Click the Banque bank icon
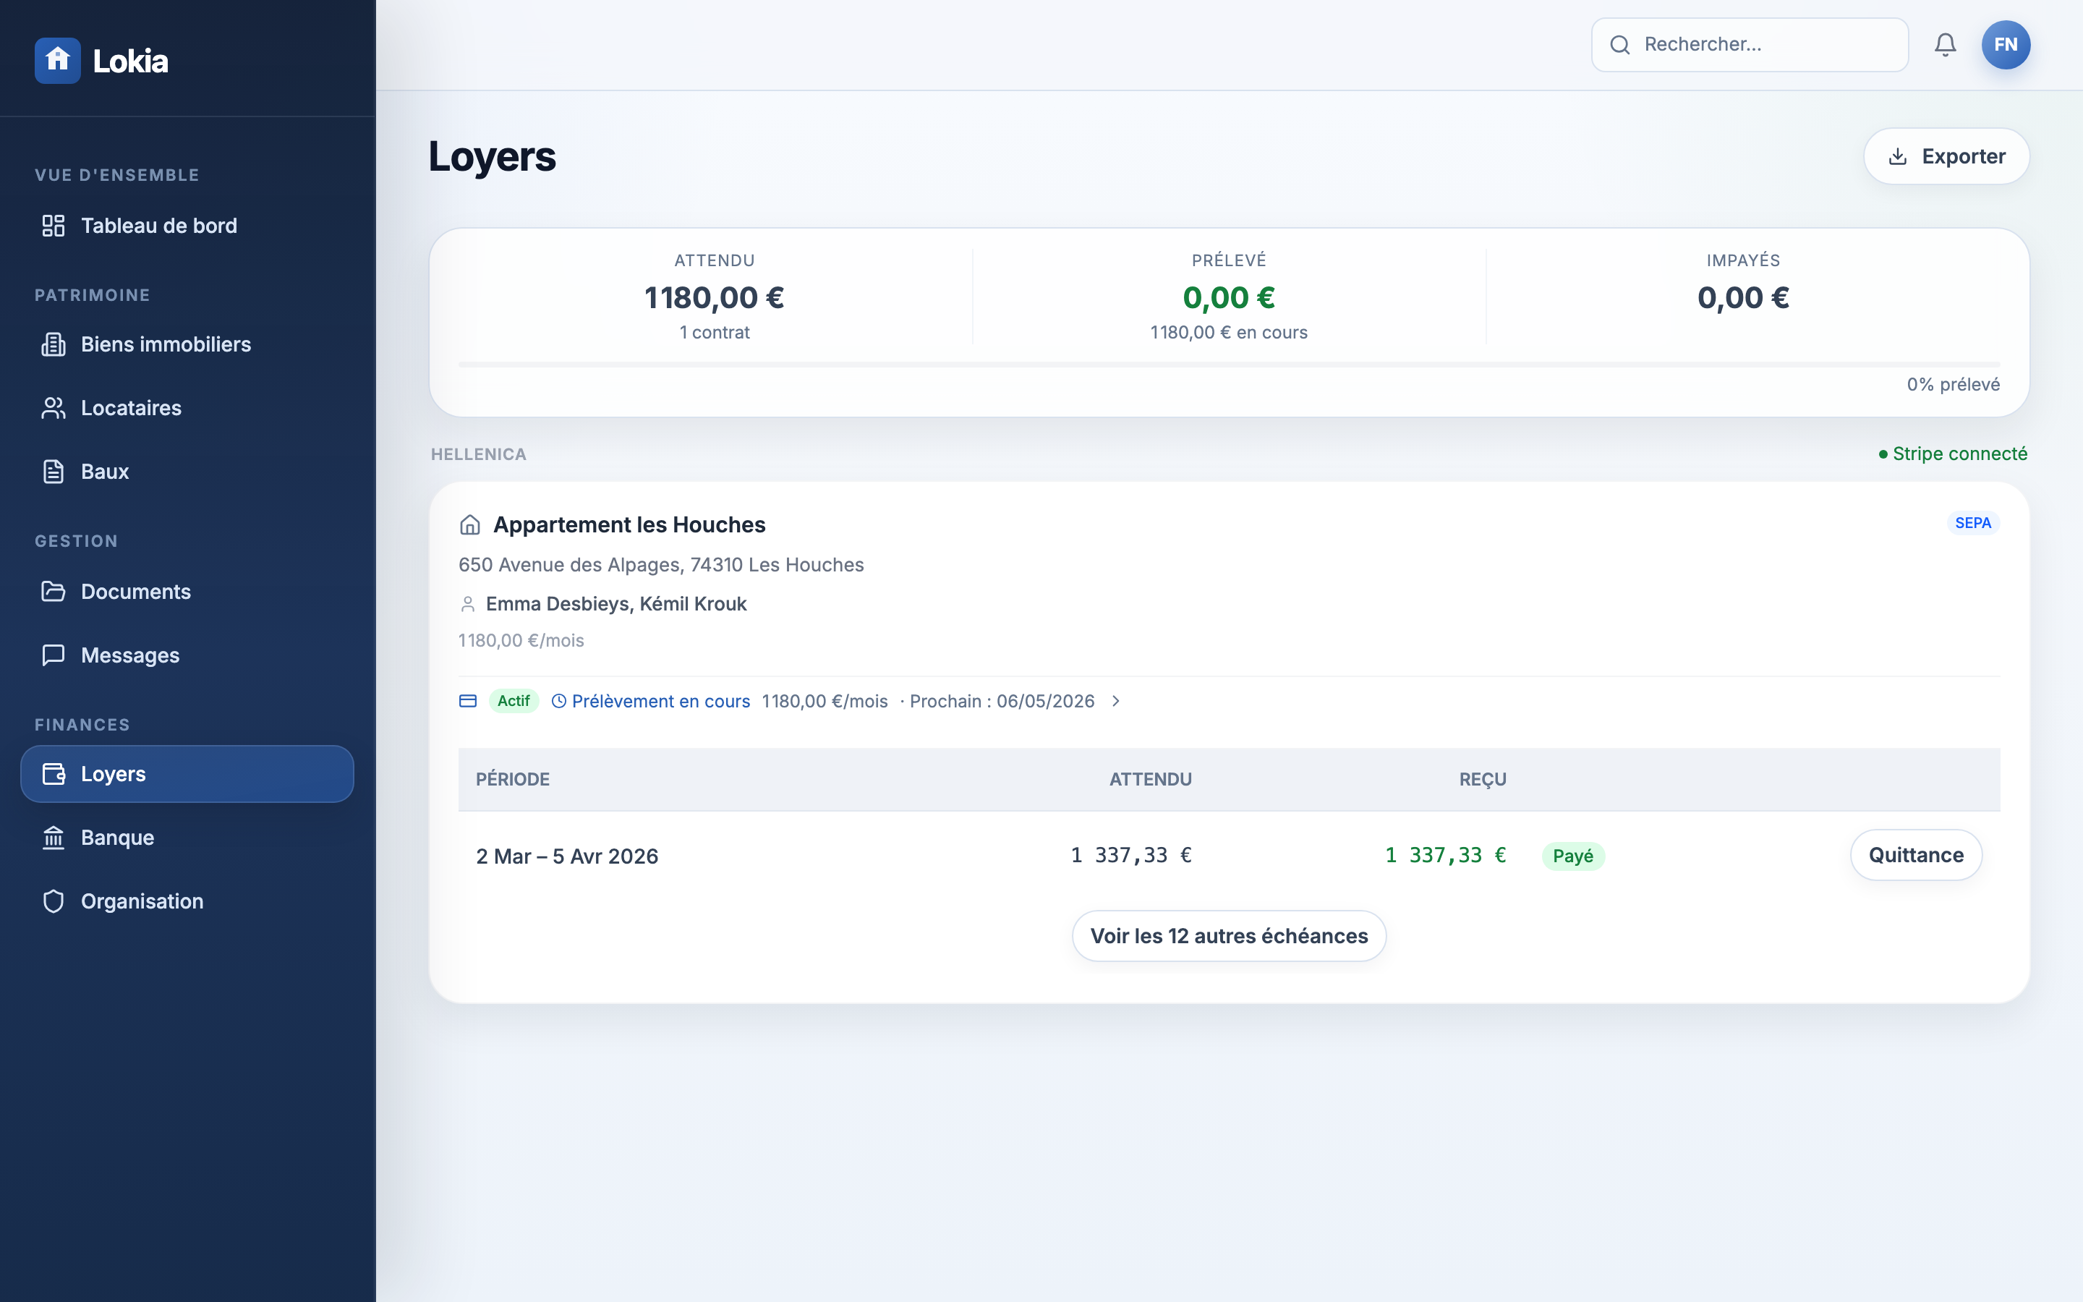The height and width of the screenshot is (1302, 2083). click(54, 838)
